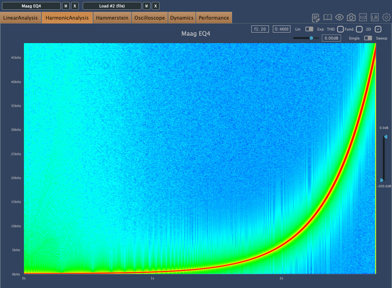Click the 30kHz axis label
392x288 pixels.
16,129
